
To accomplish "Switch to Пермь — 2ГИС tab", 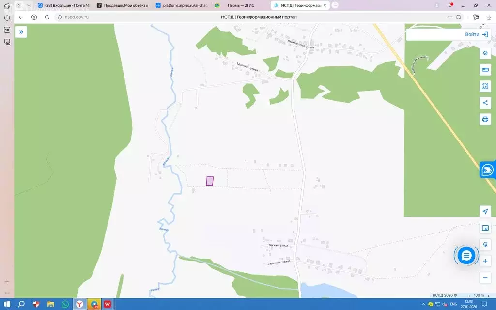I will click(x=240, y=5).
